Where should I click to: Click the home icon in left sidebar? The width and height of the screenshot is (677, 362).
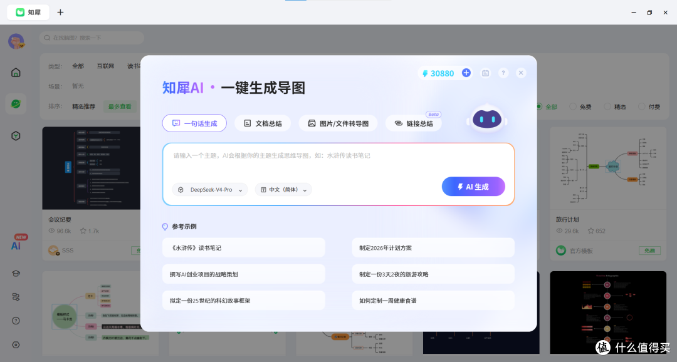(16, 73)
